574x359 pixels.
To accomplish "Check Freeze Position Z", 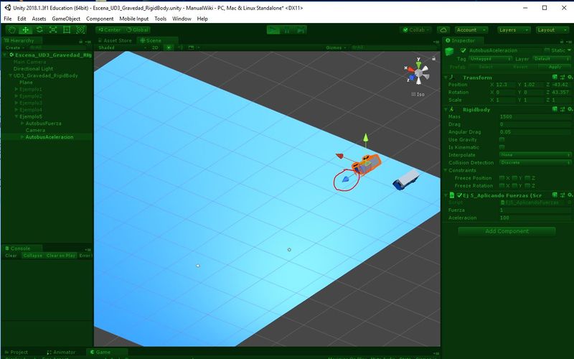I will [527, 178].
